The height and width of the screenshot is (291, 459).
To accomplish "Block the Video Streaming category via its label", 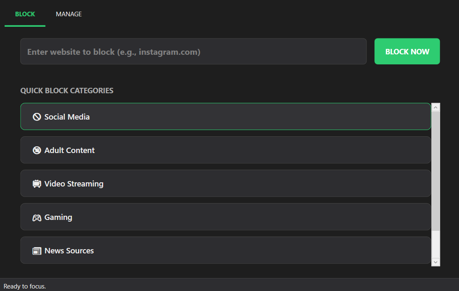I will [74, 184].
